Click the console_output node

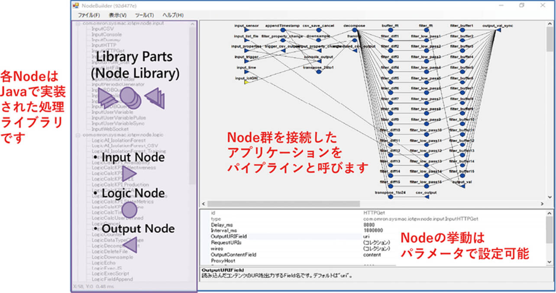tap(318, 61)
